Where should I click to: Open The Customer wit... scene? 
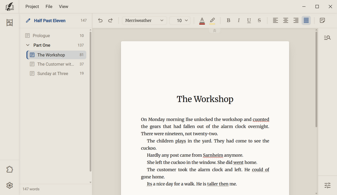tap(56, 64)
